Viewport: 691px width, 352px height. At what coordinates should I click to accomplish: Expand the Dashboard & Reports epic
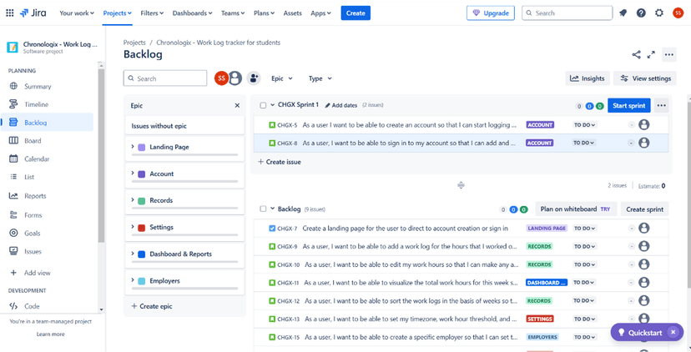(x=133, y=254)
